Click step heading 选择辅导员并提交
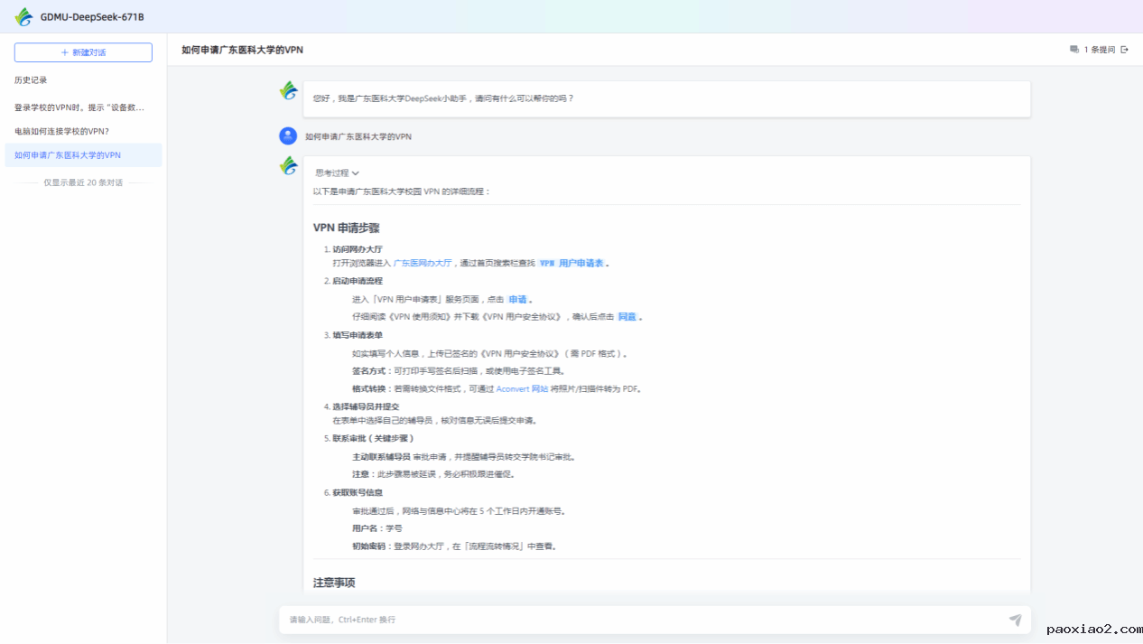 [365, 406]
